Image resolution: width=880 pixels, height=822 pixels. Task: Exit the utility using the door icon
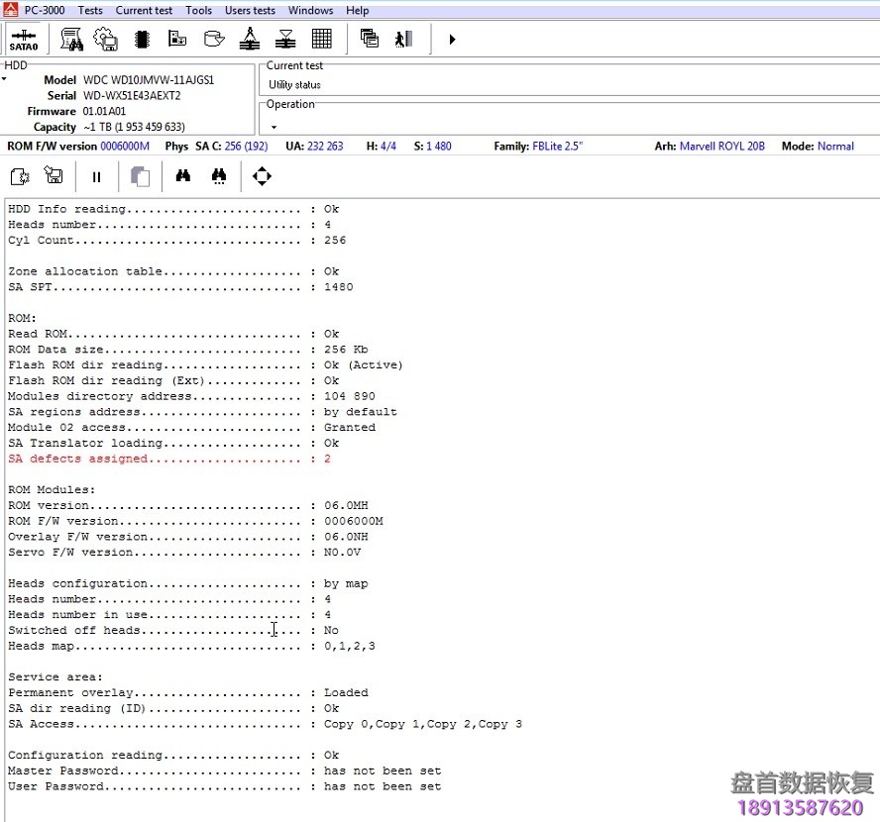[402, 39]
